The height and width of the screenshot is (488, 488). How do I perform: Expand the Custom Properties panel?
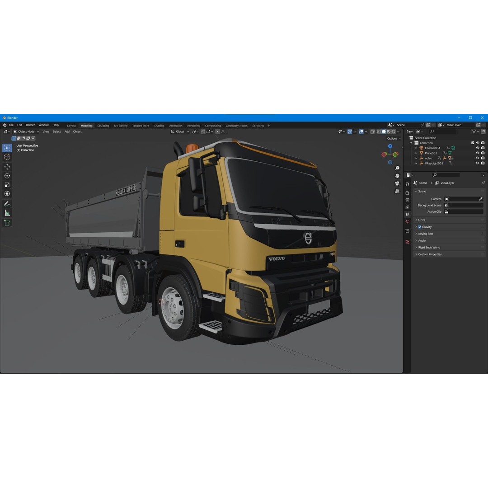[449, 254]
